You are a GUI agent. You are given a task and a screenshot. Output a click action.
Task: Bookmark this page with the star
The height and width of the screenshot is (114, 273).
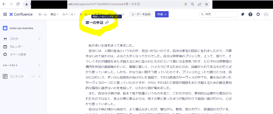click(206, 4)
